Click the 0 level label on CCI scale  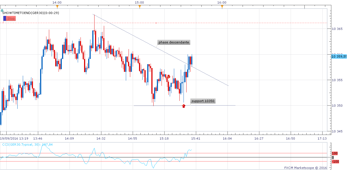(333, 157)
